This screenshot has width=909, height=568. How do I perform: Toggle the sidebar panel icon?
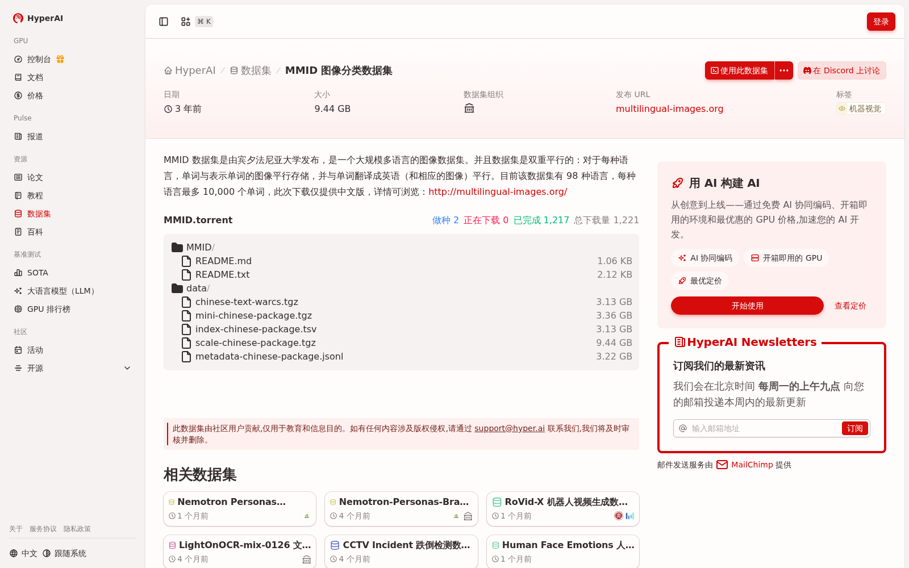pyautogui.click(x=164, y=22)
